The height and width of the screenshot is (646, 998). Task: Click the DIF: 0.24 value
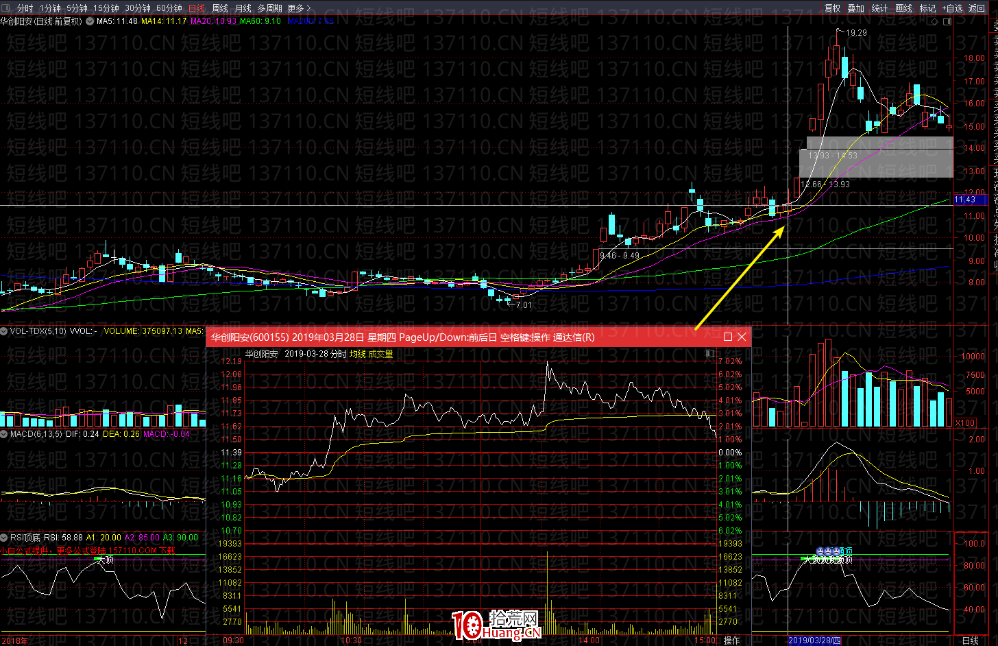coord(82,434)
